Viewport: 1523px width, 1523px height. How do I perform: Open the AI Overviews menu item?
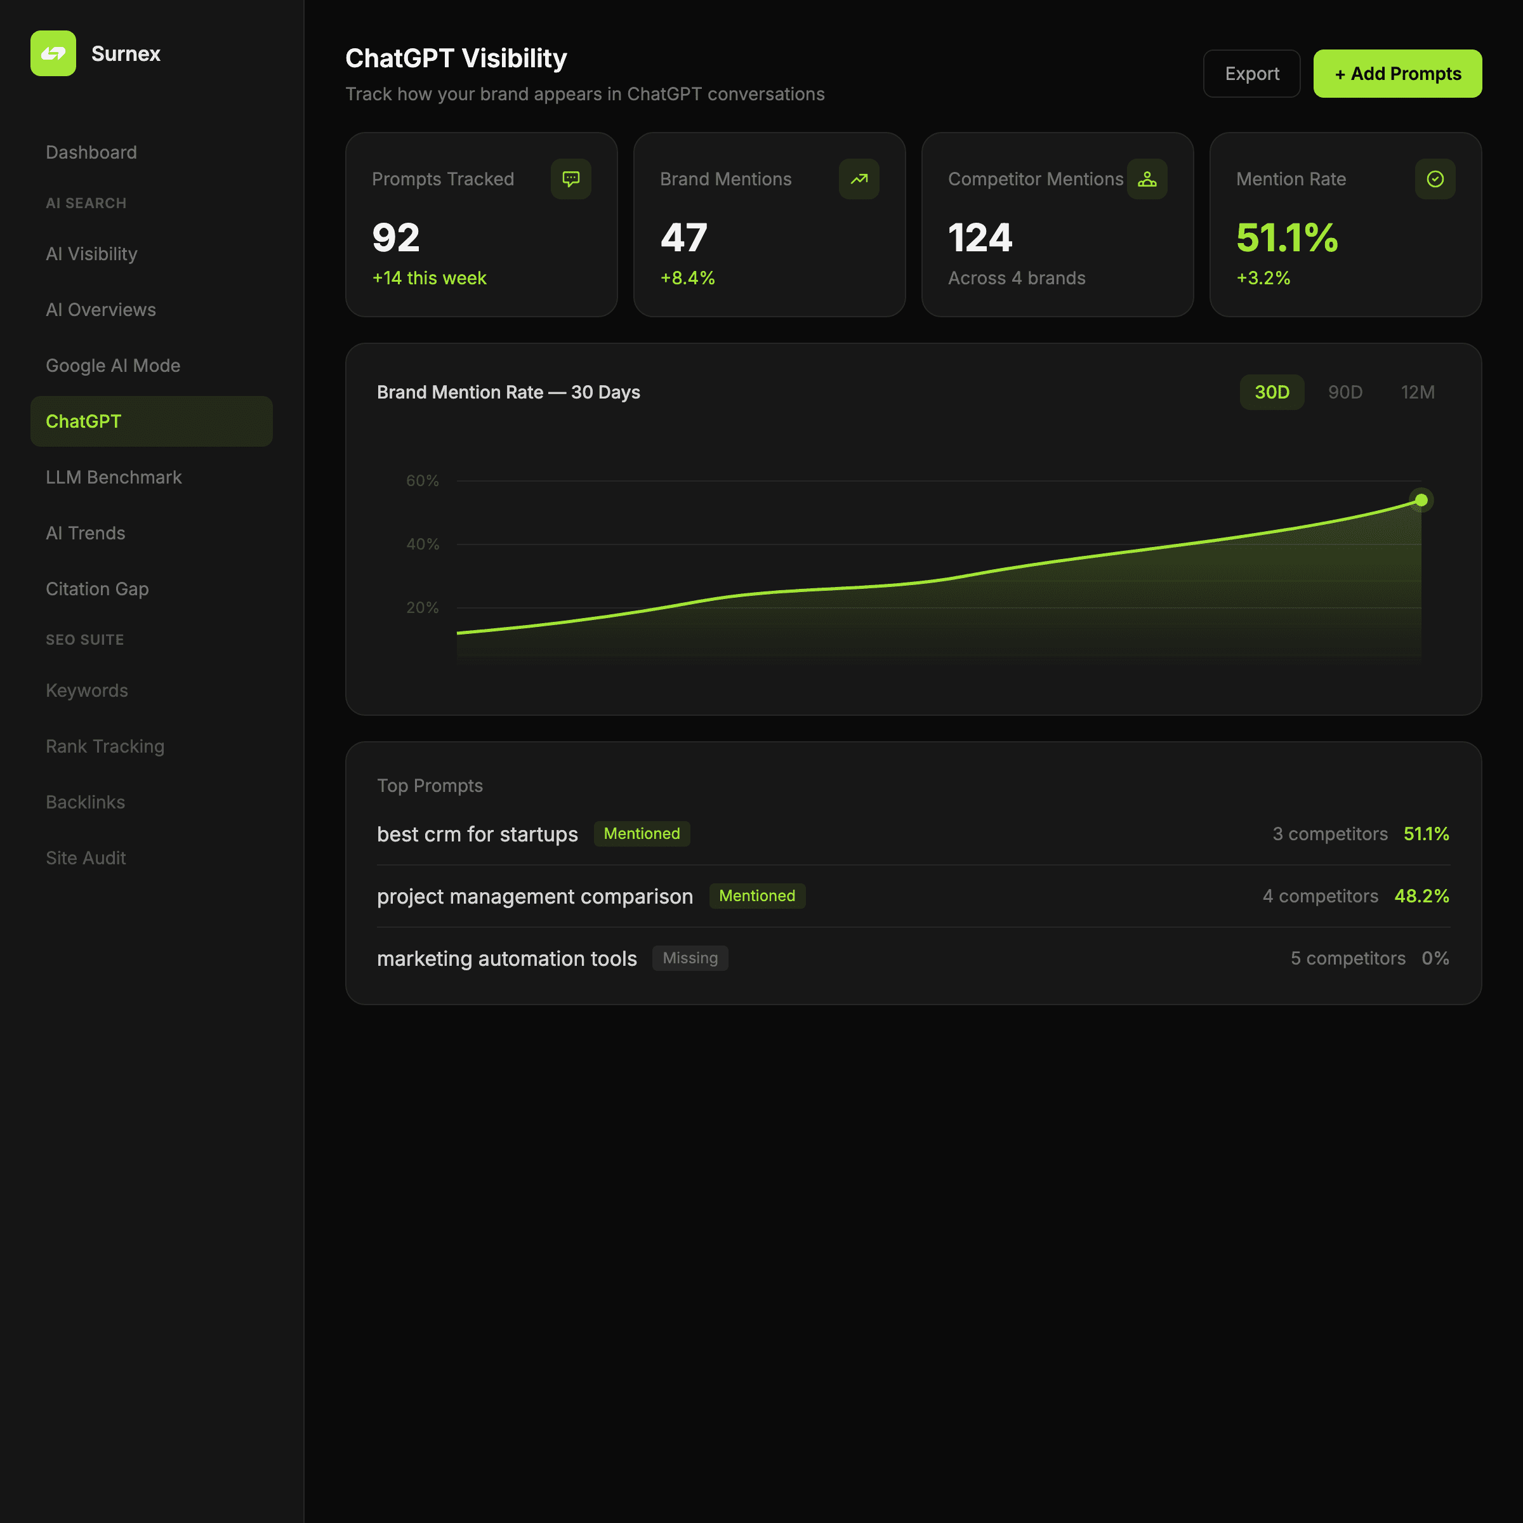(101, 310)
